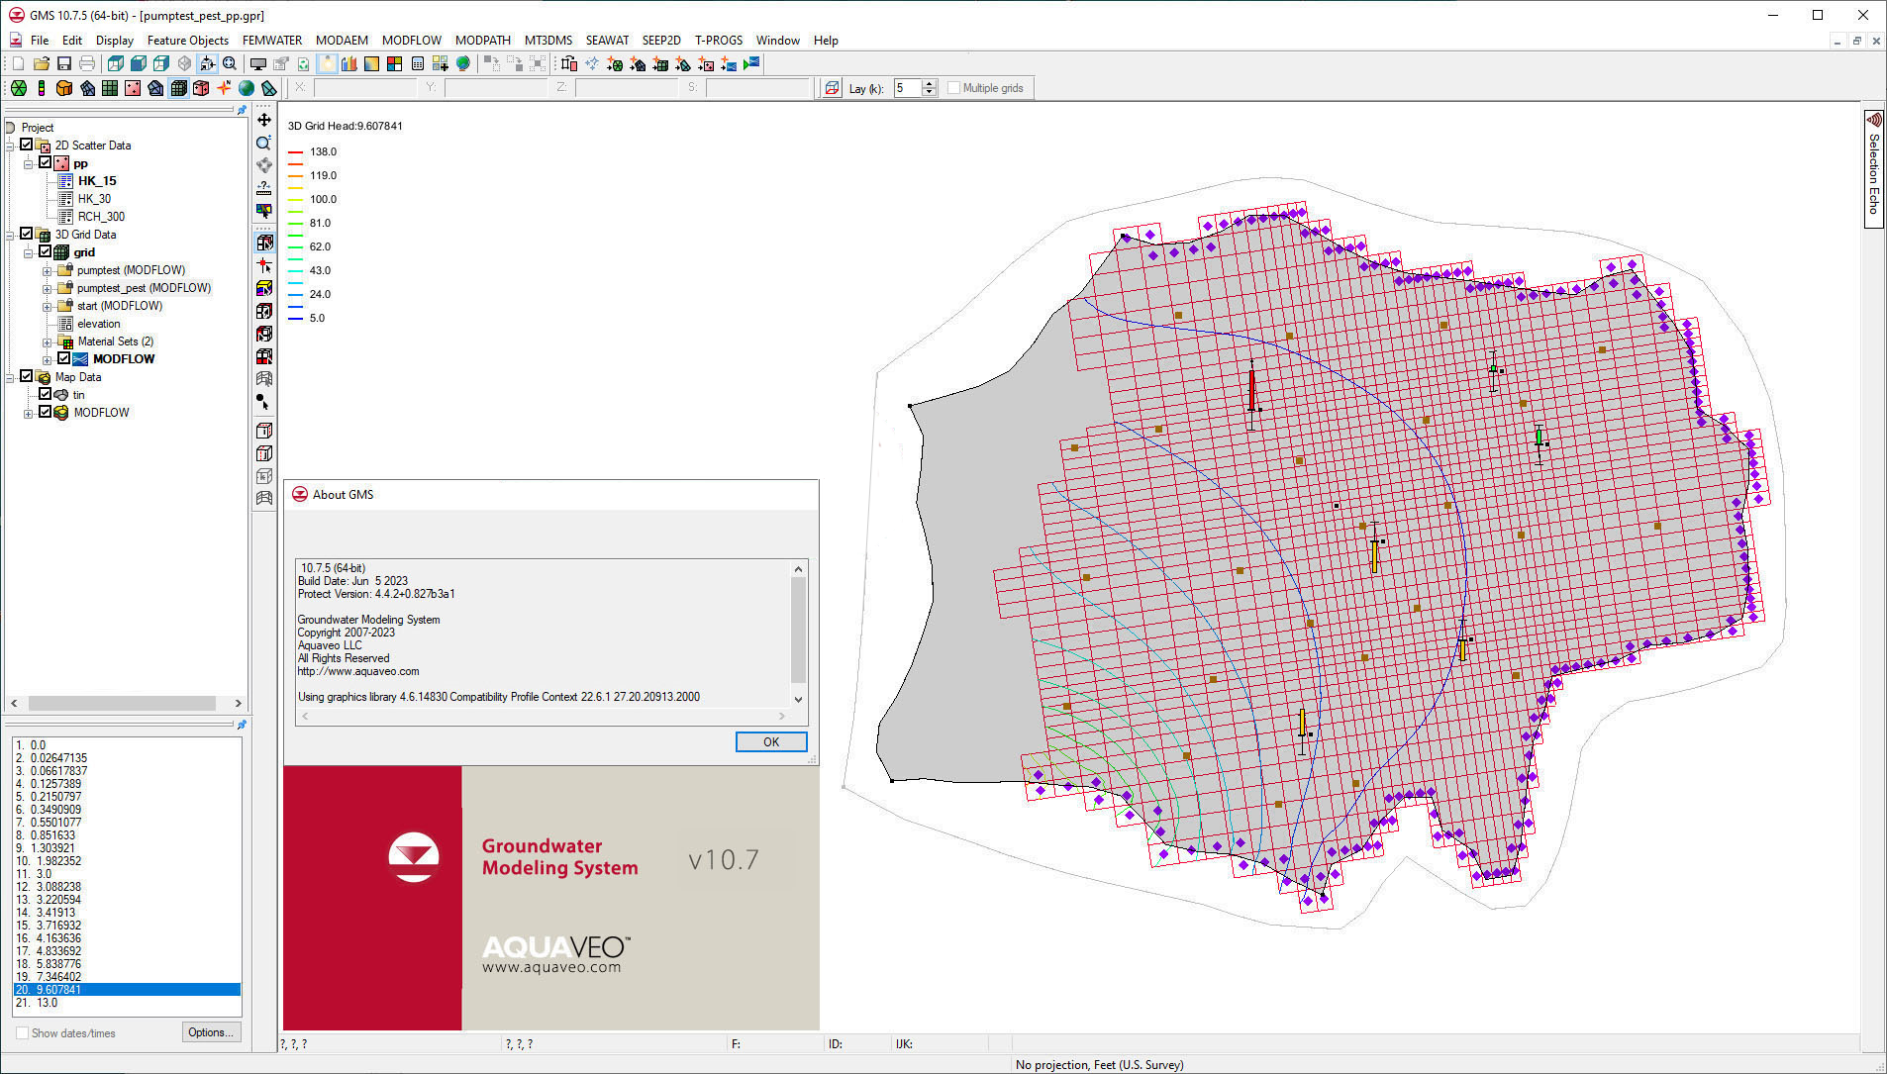
Task: Toggle the grid checkbox
Action: click(x=45, y=251)
